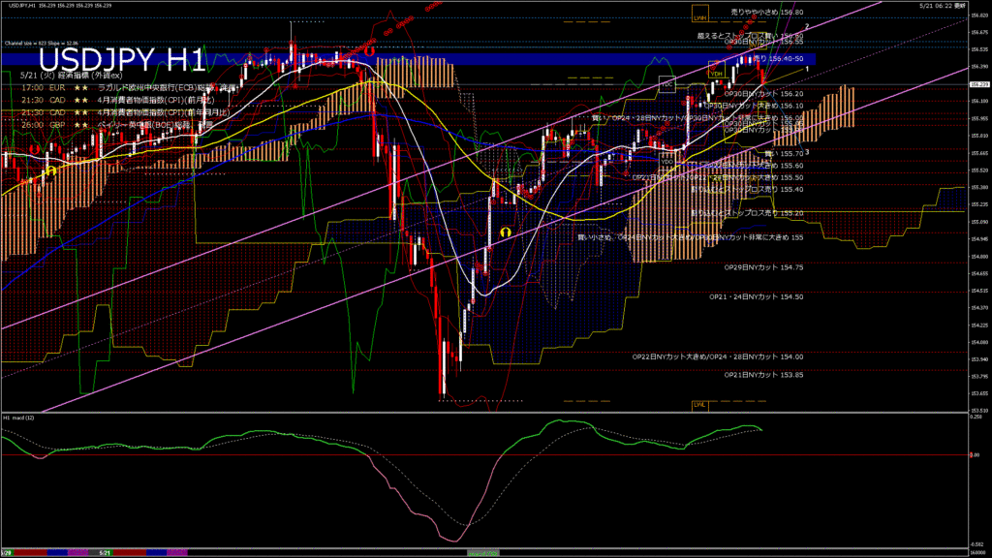Click the H1 macd (12) indicator label
Image resolution: width=992 pixels, height=558 pixels.
click(x=19, y=418)
